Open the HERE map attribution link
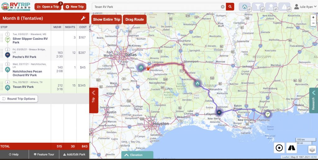318x160 pixels. (314, 157)
